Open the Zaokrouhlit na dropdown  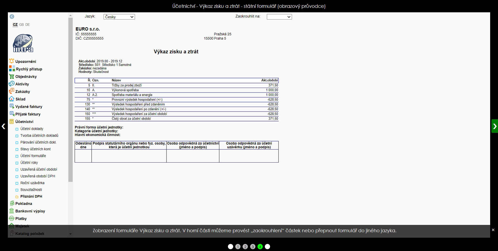click(x=279, y=17)
